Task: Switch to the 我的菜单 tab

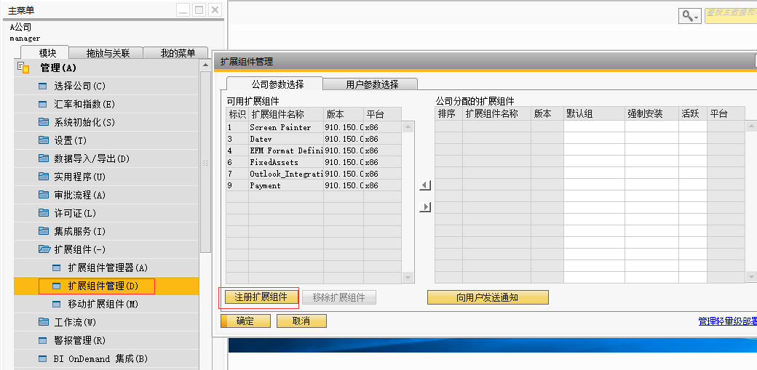Action: click(x=177, y=53)
